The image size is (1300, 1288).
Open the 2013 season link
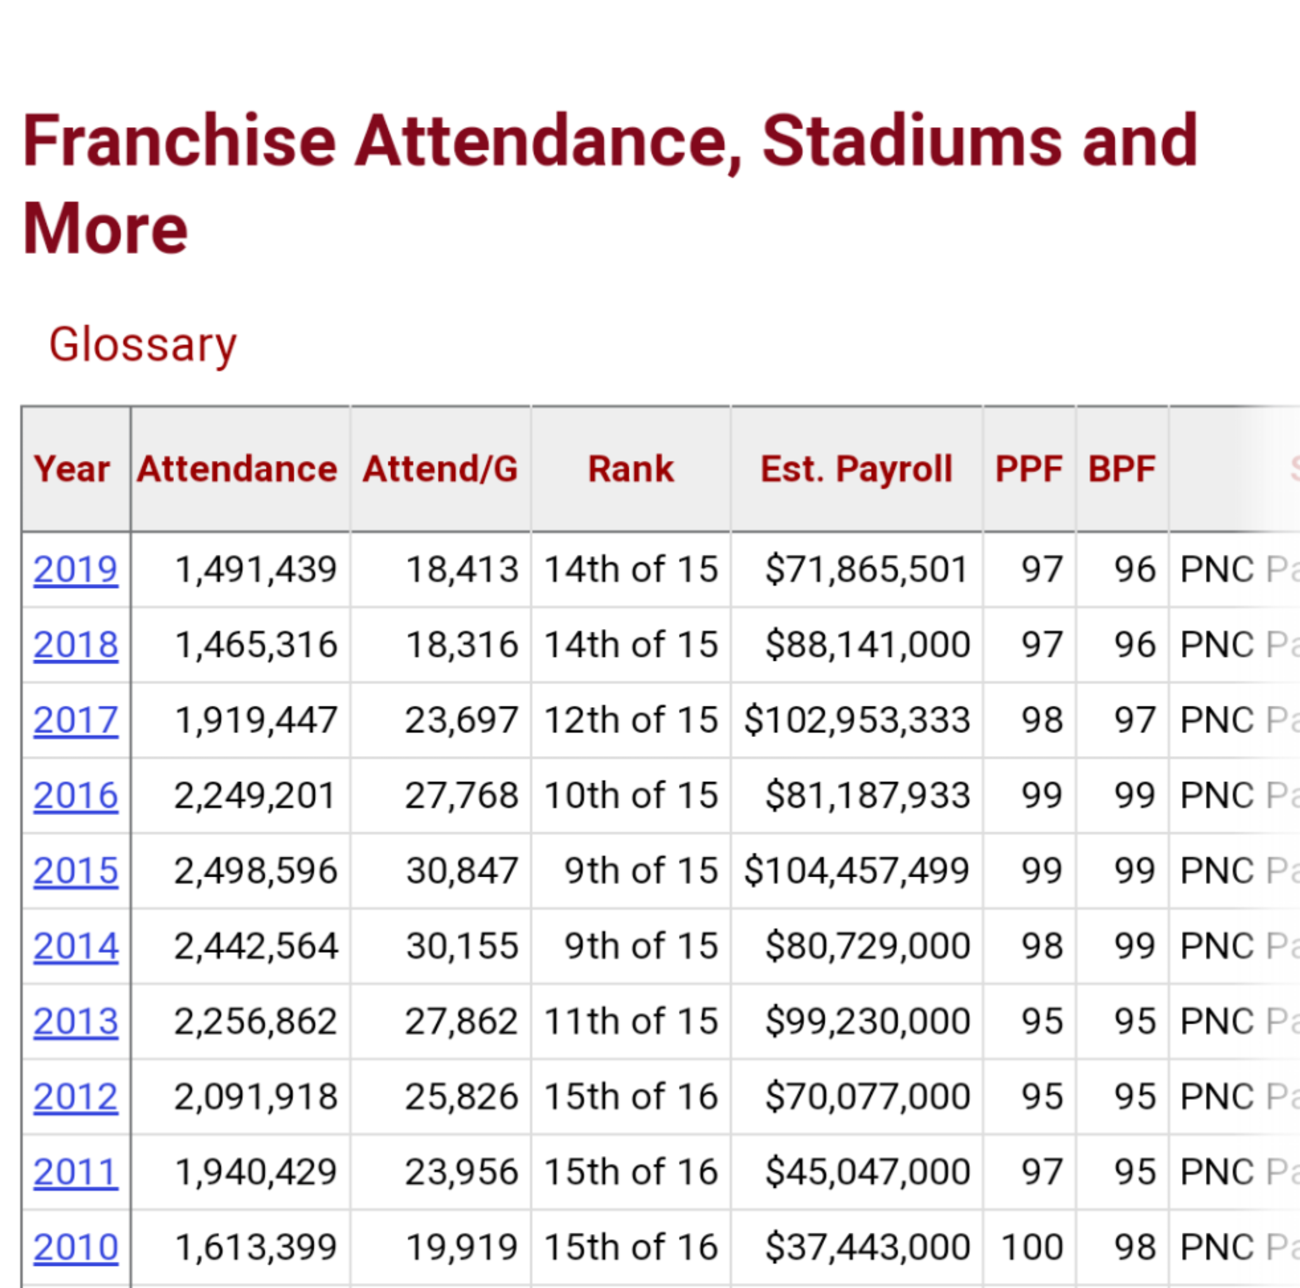click(76, 1021)
